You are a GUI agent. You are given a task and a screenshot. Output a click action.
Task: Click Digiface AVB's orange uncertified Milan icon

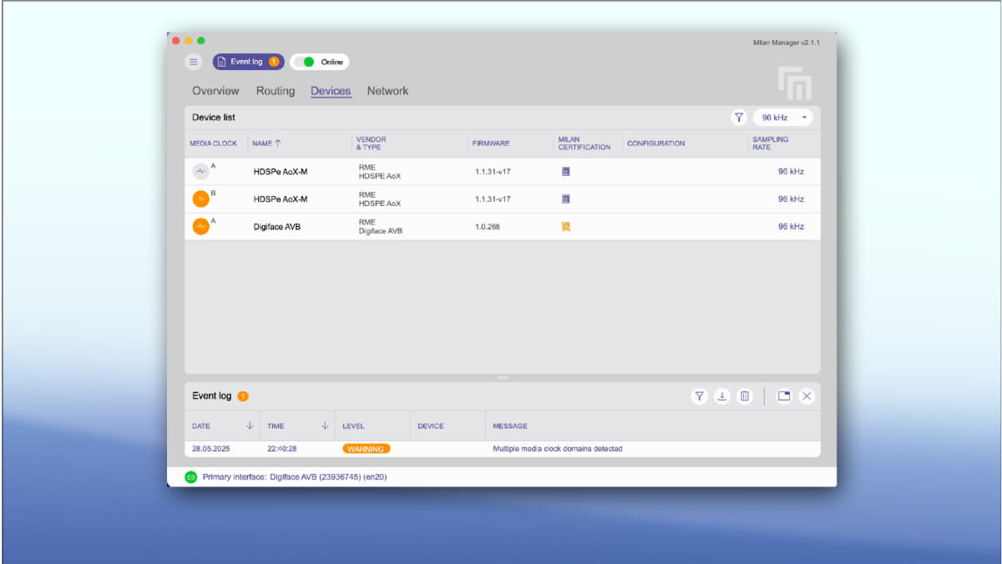[x=566, y=226]
